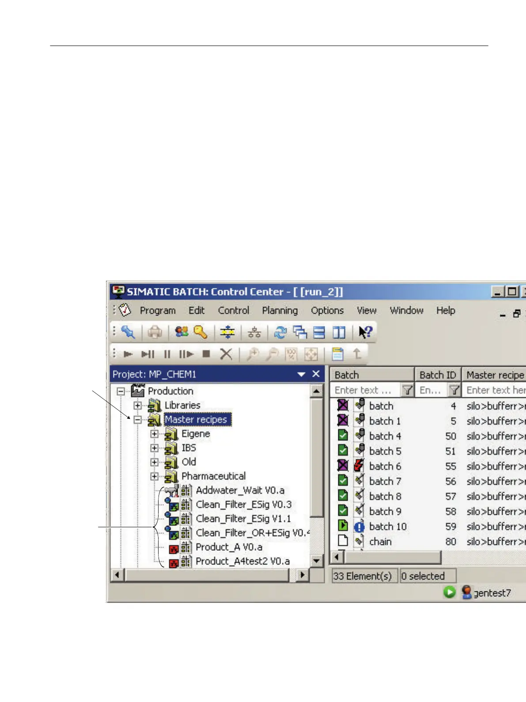Expand the IBS folder
Screen dimensions: 526x702
154,448
